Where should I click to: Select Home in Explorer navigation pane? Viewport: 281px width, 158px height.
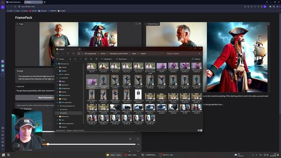click(63, 67)
